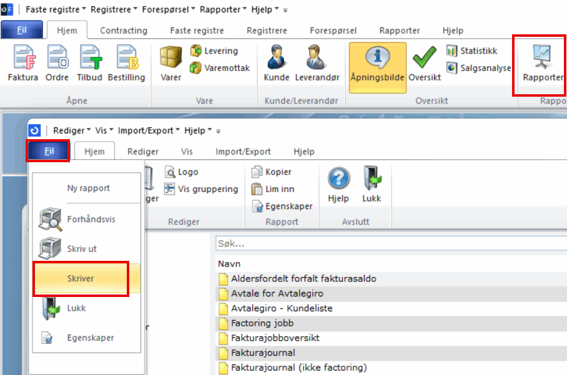This screenshot has height=375, width=567.
Task: Click the Ordre icon in ribbon
Action: (57, 64)
